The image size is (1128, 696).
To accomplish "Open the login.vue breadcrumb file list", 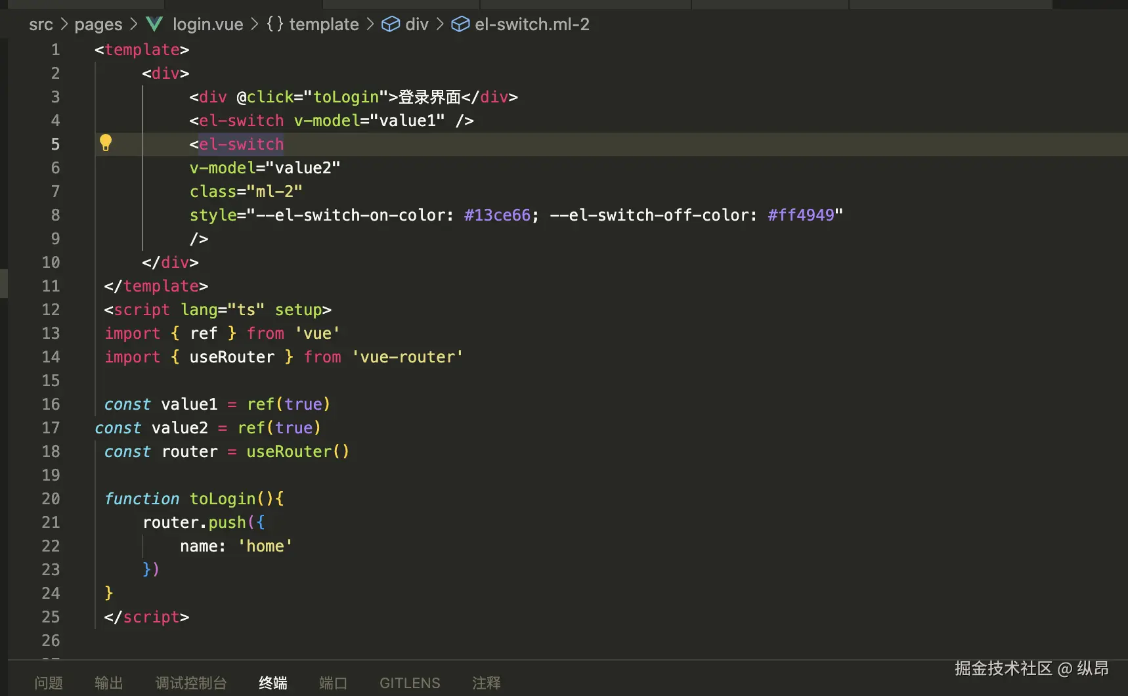I will click(x=207, y=24).
